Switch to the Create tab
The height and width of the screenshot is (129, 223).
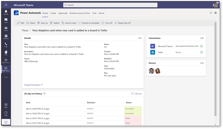53,13
